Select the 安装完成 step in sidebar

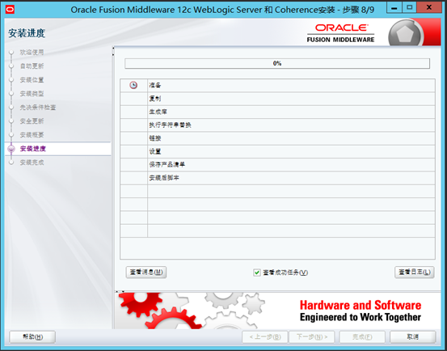[32, 163]
